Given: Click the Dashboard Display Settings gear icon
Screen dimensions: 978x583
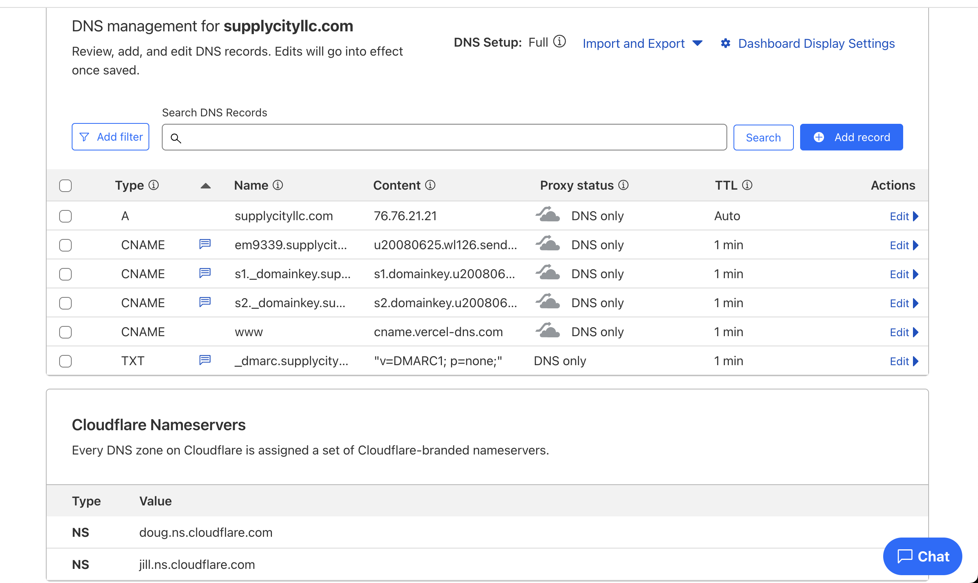Looking at the screenshot, I should (725, 43).
